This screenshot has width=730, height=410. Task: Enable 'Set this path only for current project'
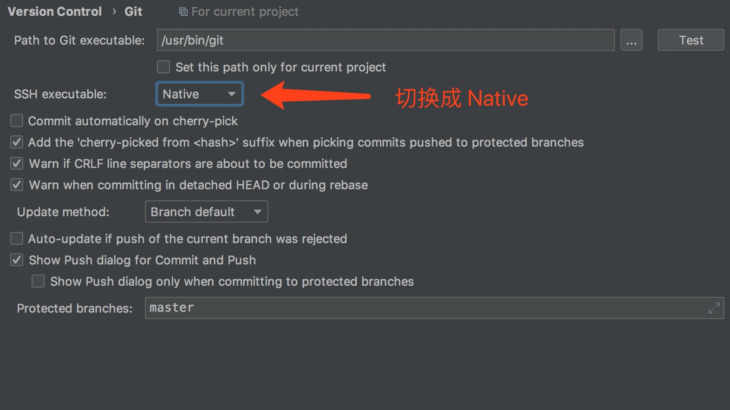click(163, 67)
